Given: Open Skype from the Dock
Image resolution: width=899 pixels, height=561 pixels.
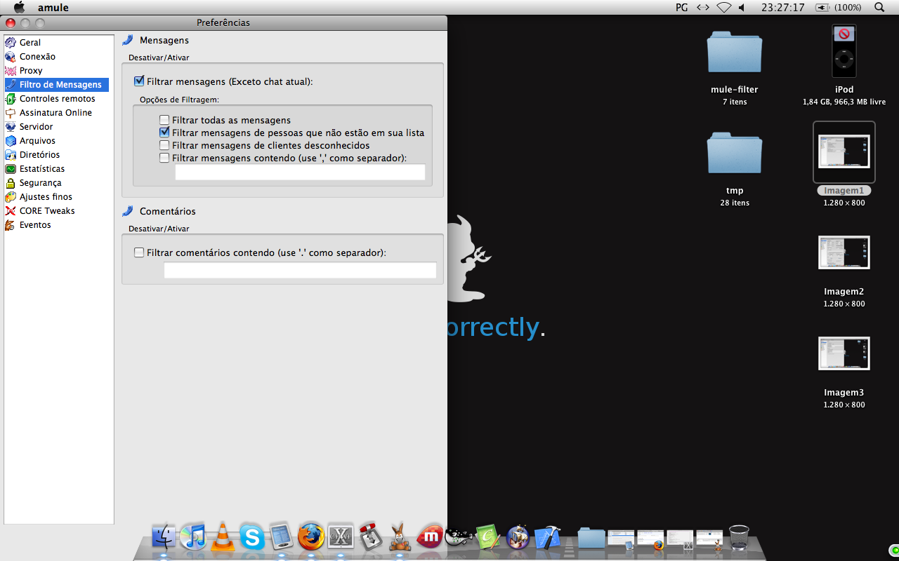Looking at the screenshot, I should click(x=252, y=537).
